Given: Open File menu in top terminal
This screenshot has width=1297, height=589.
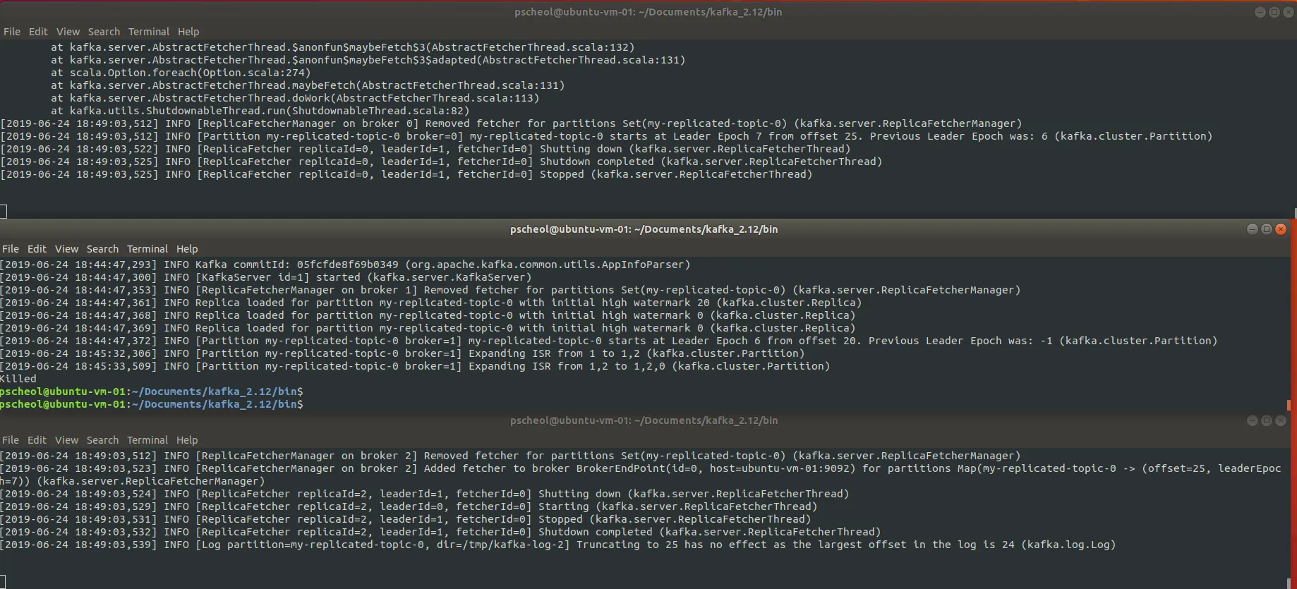Looking at the screenshot, I should 12,32.
